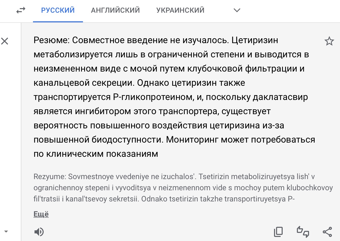
Task: Click the word Резюме at text start
Action: click(51, 40)
